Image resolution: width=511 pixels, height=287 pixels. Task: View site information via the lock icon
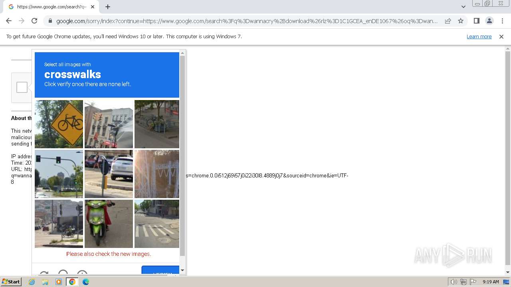[x=50, y=21]
